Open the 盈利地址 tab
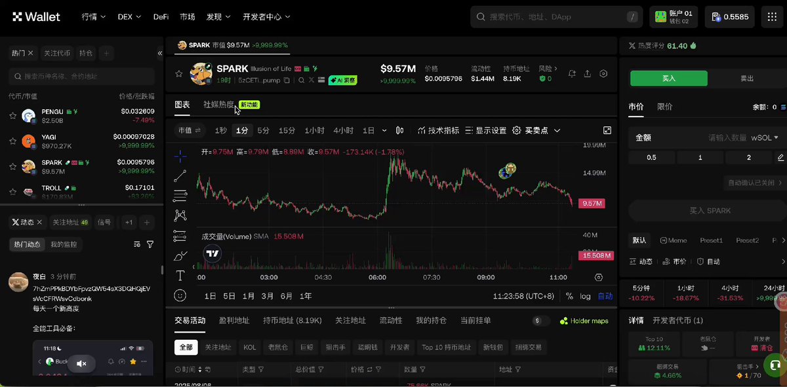The height and width of the screenshot is (387, 787). [x=234, y=320]
